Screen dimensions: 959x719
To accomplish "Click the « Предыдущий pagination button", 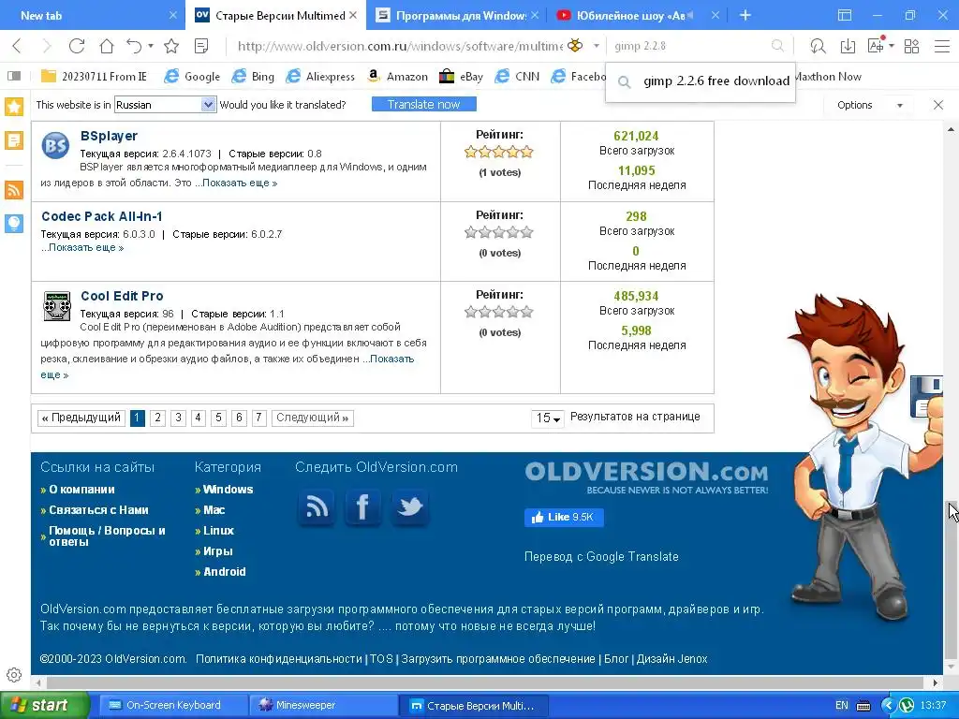I will coord(81,418).
